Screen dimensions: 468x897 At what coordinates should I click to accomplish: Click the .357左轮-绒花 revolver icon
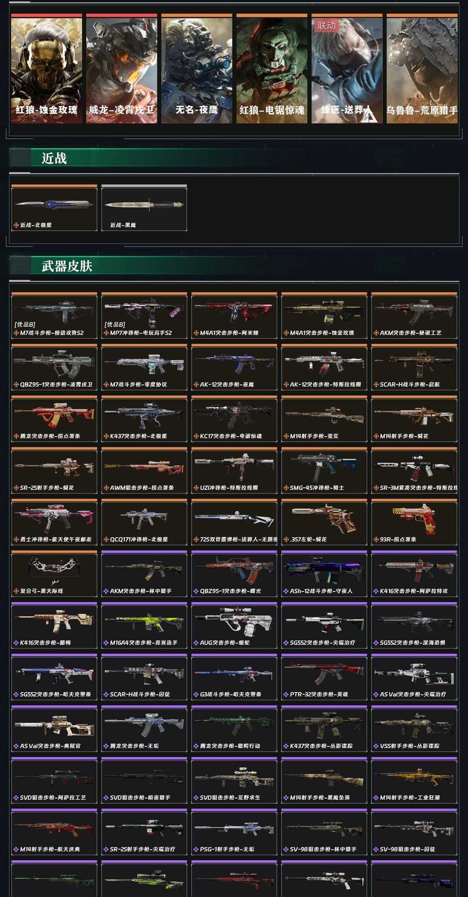pos(324,522)
